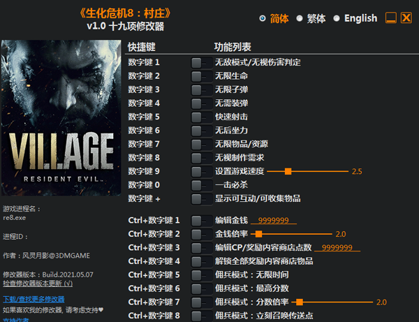Select 繁体 language radio button
The width and height of the screenshot is (419, 322).
300,18
